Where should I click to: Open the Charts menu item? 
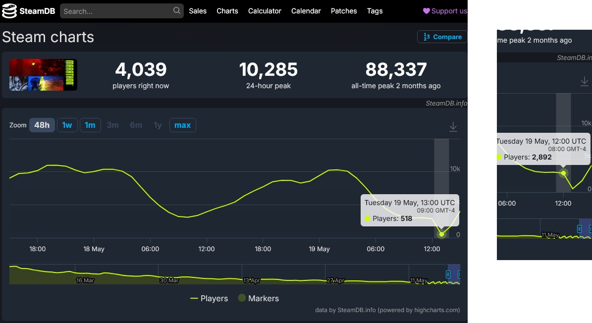227,11
